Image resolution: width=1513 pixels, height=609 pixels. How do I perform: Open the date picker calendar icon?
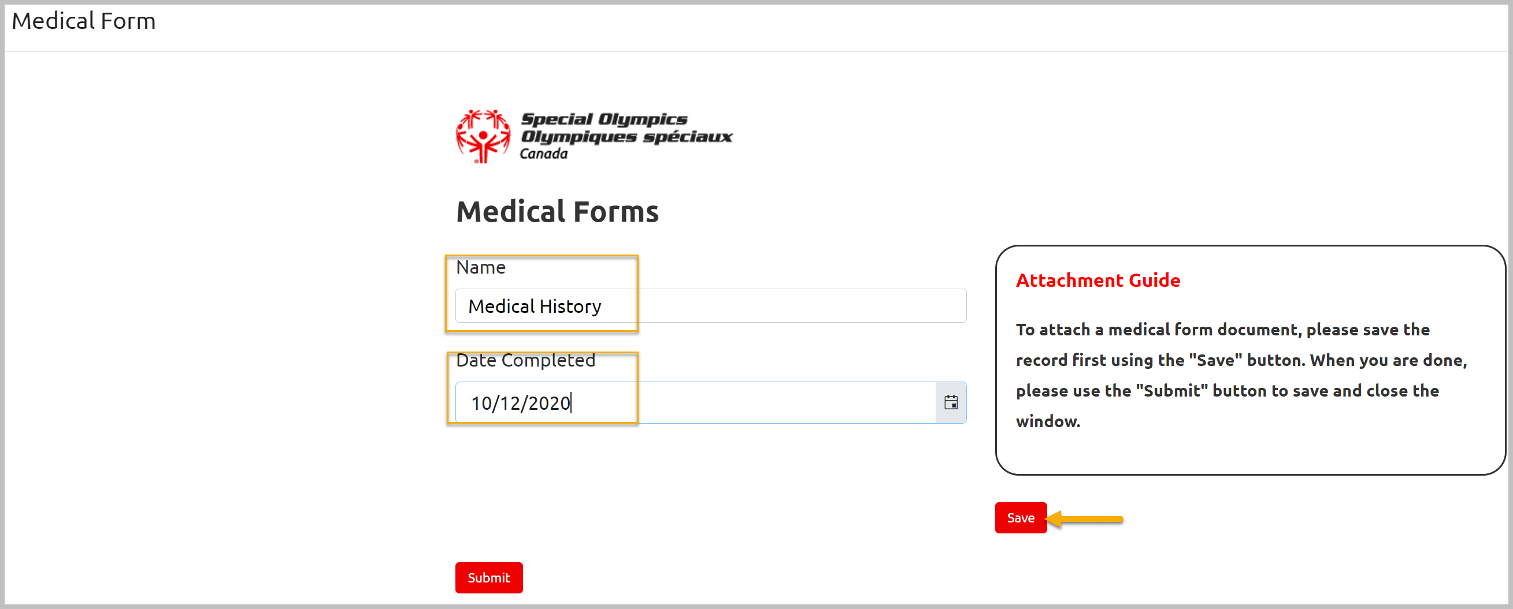point(950,402)
